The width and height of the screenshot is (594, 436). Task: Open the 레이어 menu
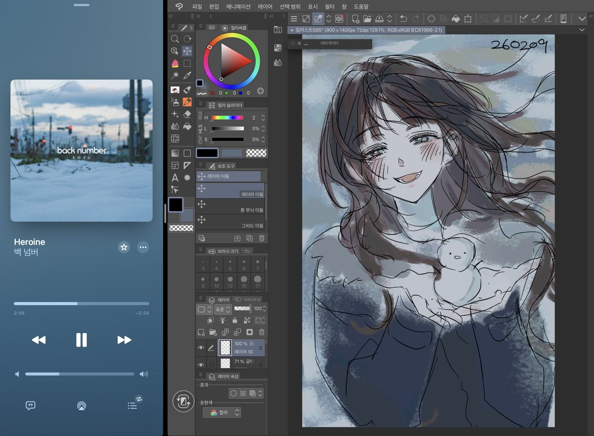(265, 6)
